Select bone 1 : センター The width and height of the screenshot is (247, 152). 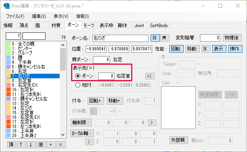point(33,48)
